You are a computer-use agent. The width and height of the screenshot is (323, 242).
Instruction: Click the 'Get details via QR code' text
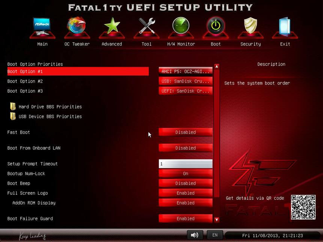255,198
